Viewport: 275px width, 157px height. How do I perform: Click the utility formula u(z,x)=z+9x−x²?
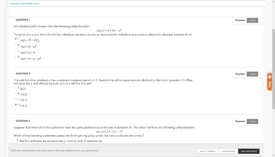pyautogui.click(x=109, y=30)
